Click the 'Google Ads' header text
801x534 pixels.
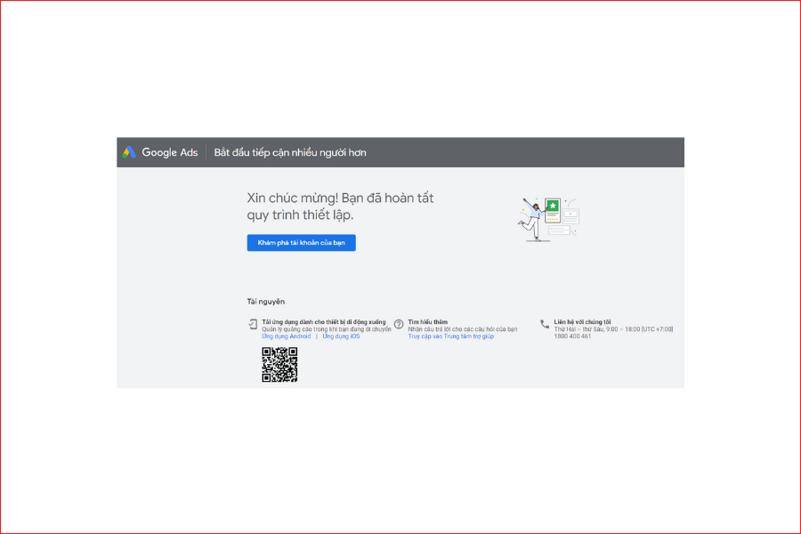coord(170,152)
